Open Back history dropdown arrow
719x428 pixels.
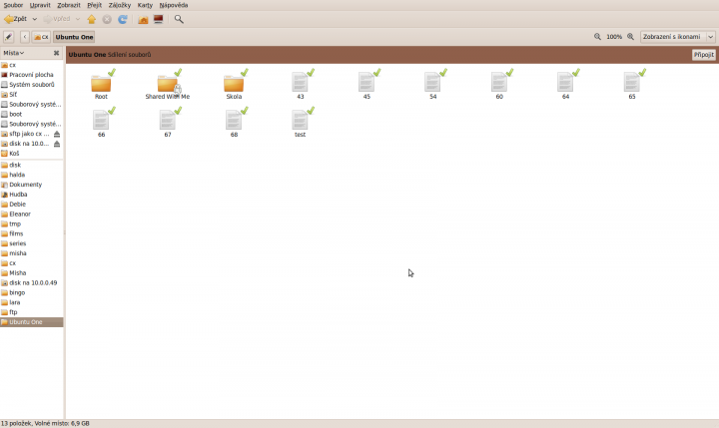click(34, 19)
